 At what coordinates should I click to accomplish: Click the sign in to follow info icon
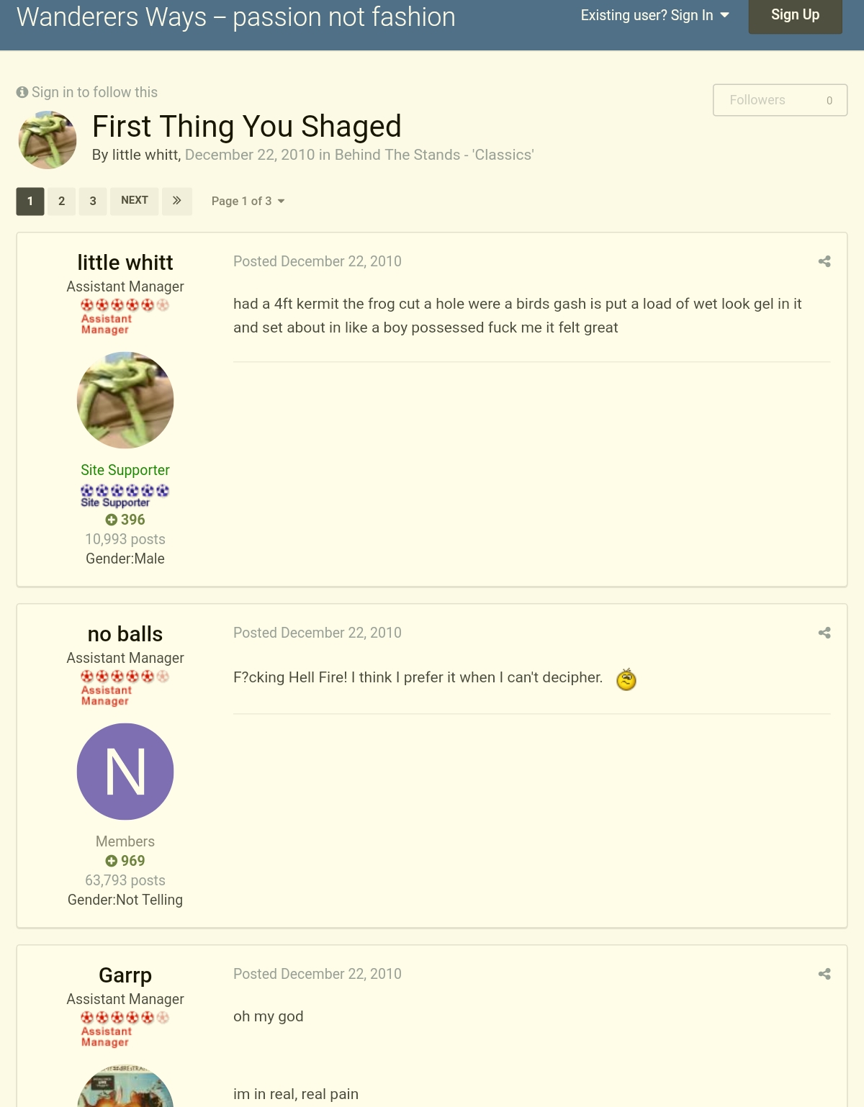22,92
